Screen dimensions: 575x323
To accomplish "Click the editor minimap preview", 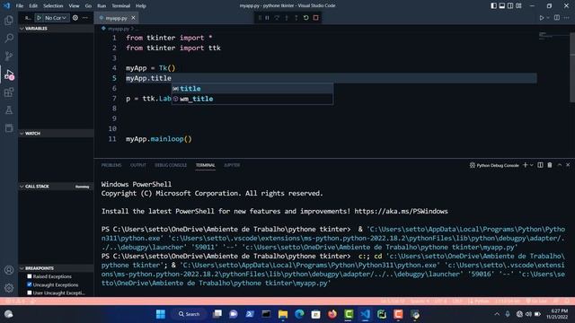I will click(553, 36).
